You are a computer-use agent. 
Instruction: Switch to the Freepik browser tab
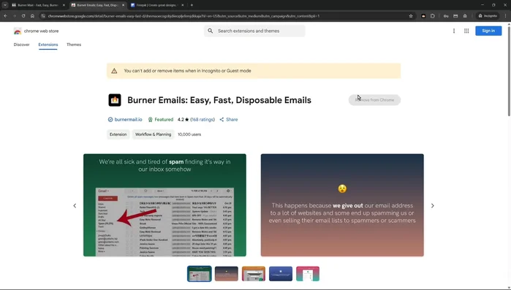click(157, 5)
